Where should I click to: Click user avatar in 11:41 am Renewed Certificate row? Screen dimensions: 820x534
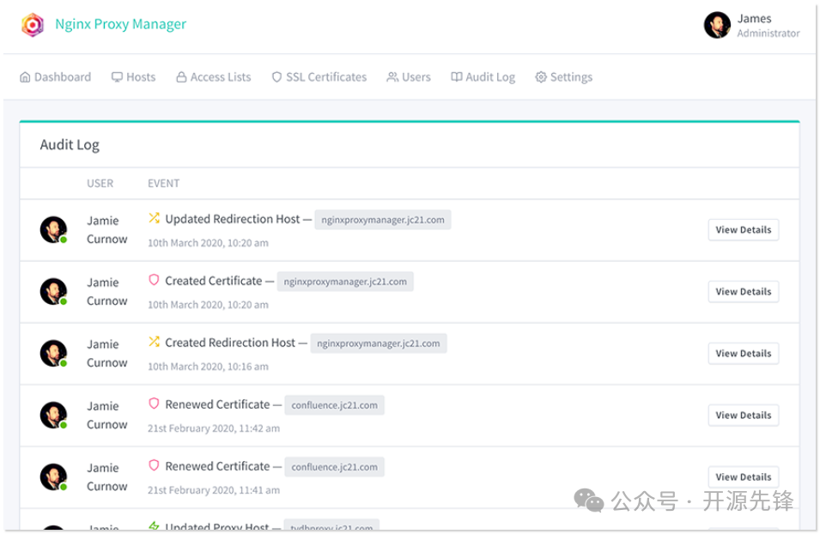point(53,476)
